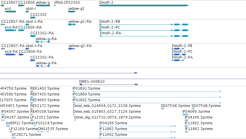Screen dimensions: 246x139
Task: Click GM01535.5prime EST label
Action: point(53,129)
